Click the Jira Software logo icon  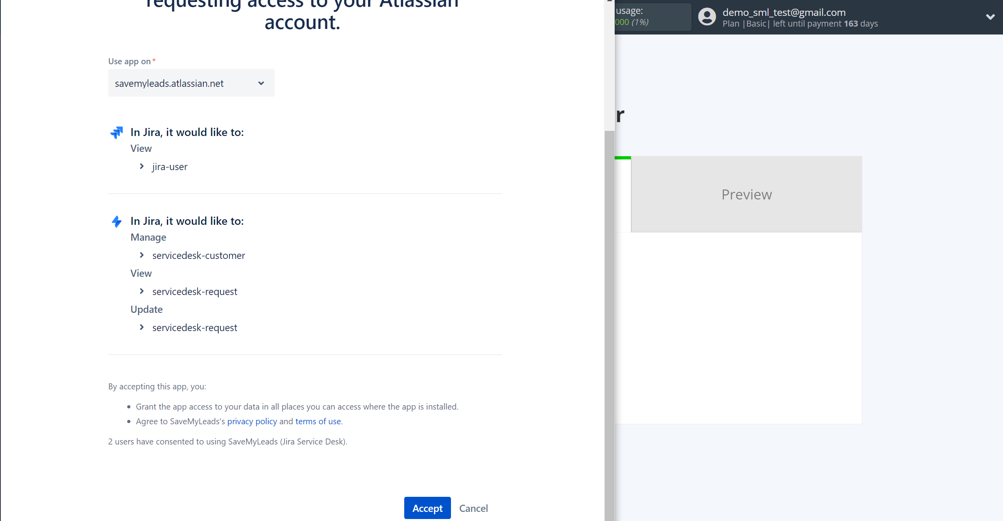[x=117, y=132]
